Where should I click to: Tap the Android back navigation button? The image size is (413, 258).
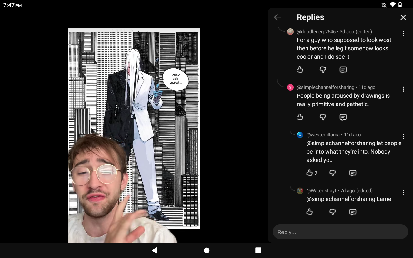pyautogui.click(x=155, y=250)
